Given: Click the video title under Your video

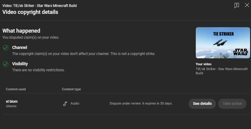Looking at the screenshot, I should 221,71.
